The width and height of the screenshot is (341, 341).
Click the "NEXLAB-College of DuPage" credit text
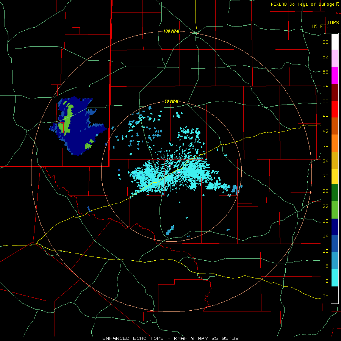[302, 4]
